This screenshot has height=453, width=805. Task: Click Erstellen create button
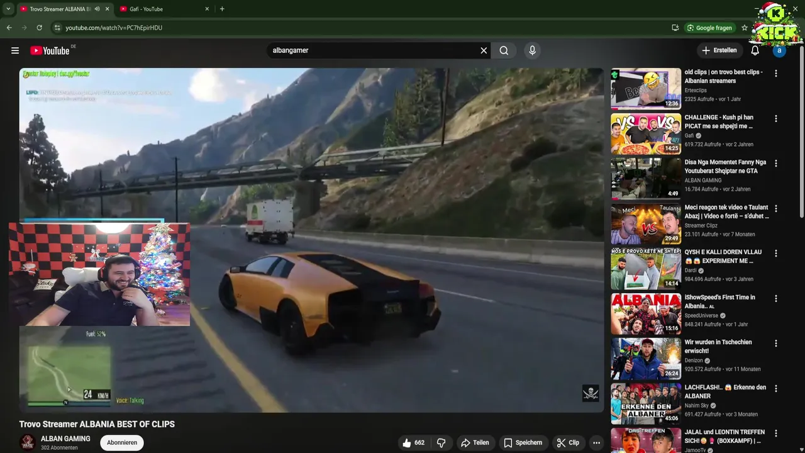(719, 50)
